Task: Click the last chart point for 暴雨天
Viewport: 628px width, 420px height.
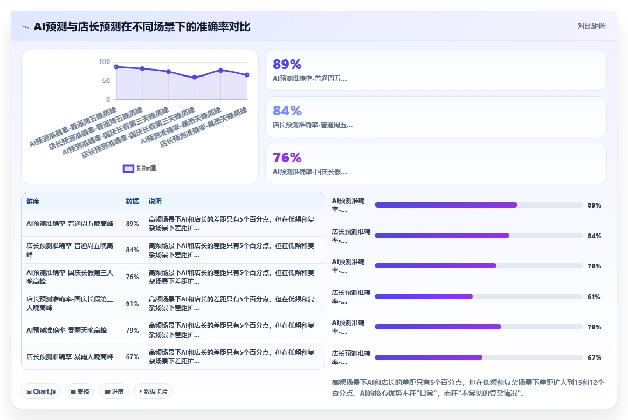Action: point(247,75)
